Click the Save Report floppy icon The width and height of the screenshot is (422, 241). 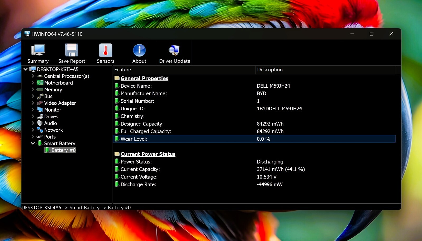point(72,50)
